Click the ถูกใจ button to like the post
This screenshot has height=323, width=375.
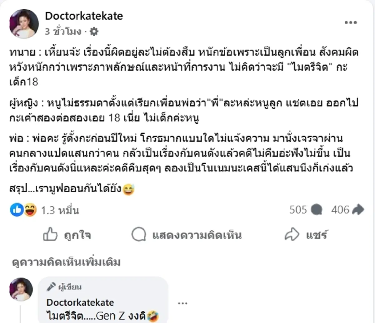click(76, 235)
